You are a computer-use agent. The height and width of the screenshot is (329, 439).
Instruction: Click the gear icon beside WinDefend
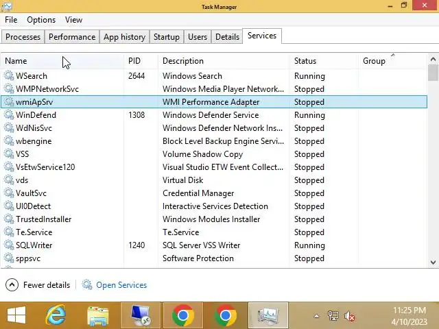[x=9, y=115]
